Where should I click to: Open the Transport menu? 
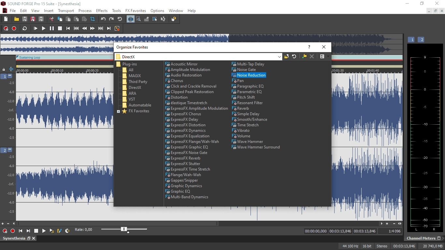point(66,11)
